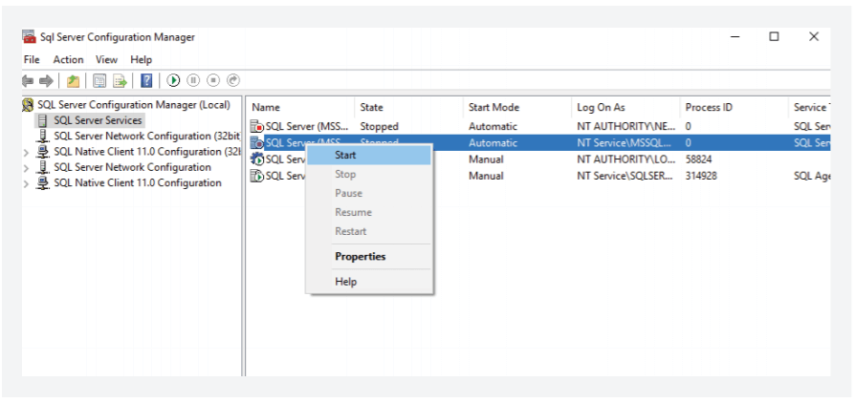Sort by the Log On As column header
This screenshot has height=403, width=855.
tap(626, 107)
